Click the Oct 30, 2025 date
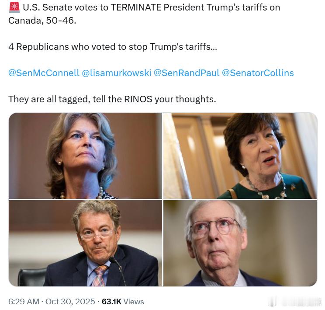The height and width of the screenshot is (310, 325). 69,302
